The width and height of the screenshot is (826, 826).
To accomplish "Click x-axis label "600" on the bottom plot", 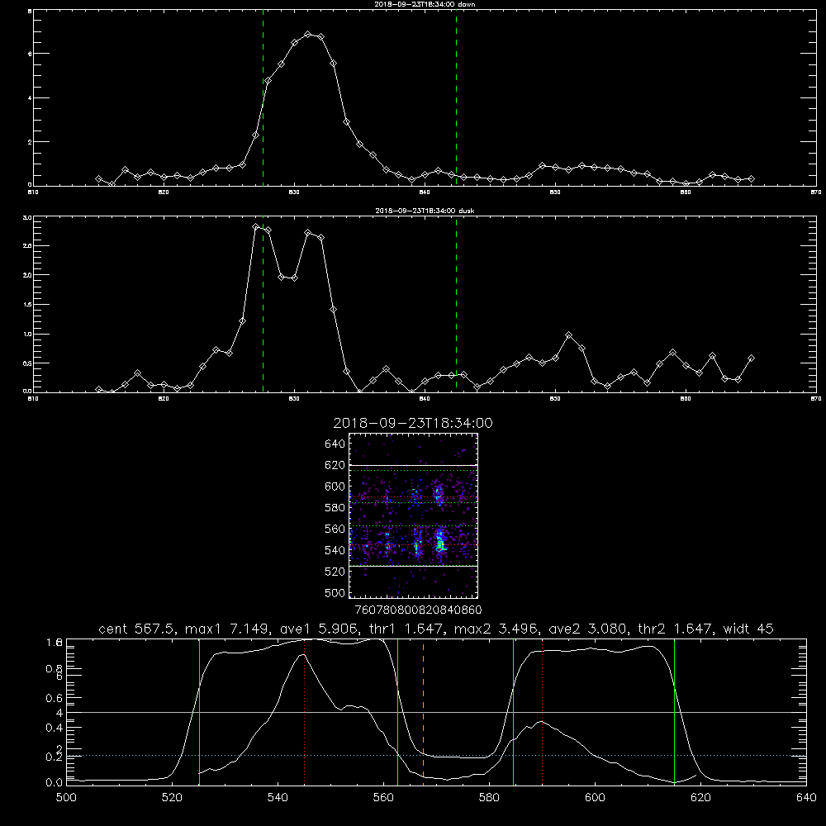I will pyautogui.click(x=596, y=797).
